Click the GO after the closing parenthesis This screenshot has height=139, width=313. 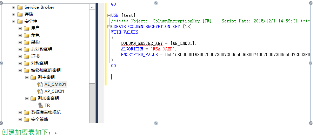[113, 66]
